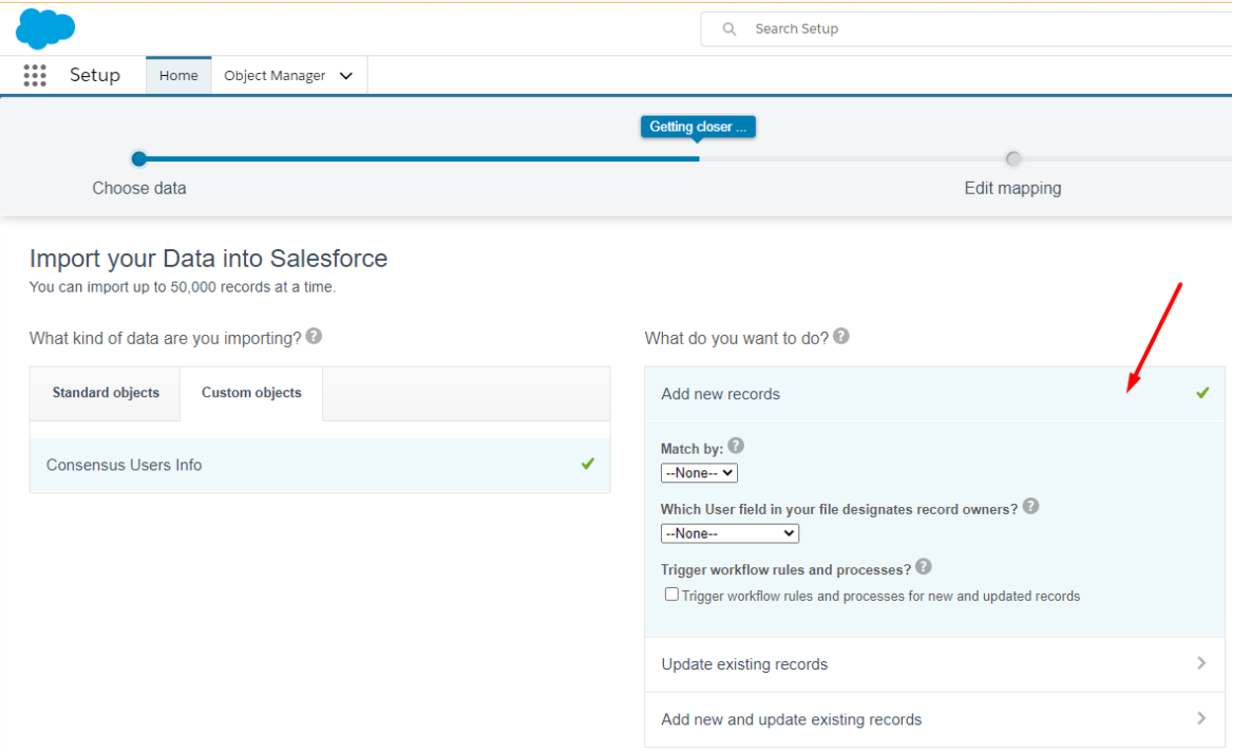Select the Consensus Users Info object
The image size is (1234, 753).
(x=320, y=464)
